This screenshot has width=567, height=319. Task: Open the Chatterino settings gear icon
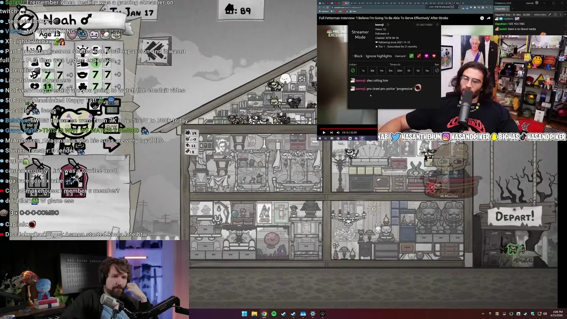click(536, 3)
